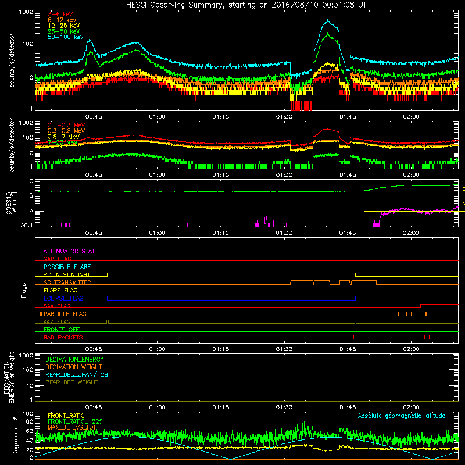
Task: Click the 0.1-0.3 MeV red peak near 01:40
Action: click(x=327, y=128)
